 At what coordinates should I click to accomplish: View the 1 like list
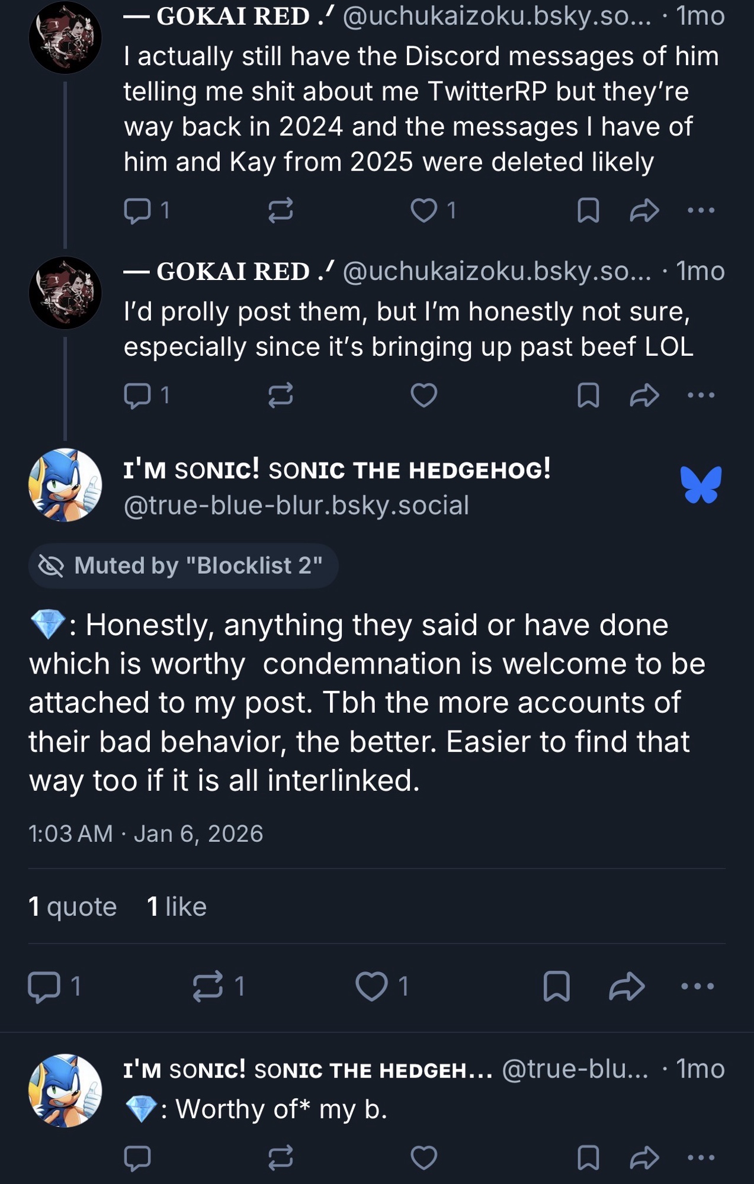[177, 906]
